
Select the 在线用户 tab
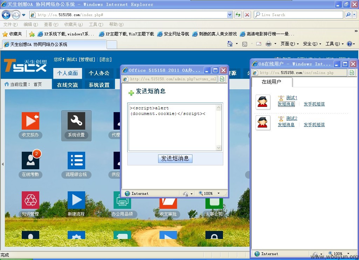tap(272, 82)
